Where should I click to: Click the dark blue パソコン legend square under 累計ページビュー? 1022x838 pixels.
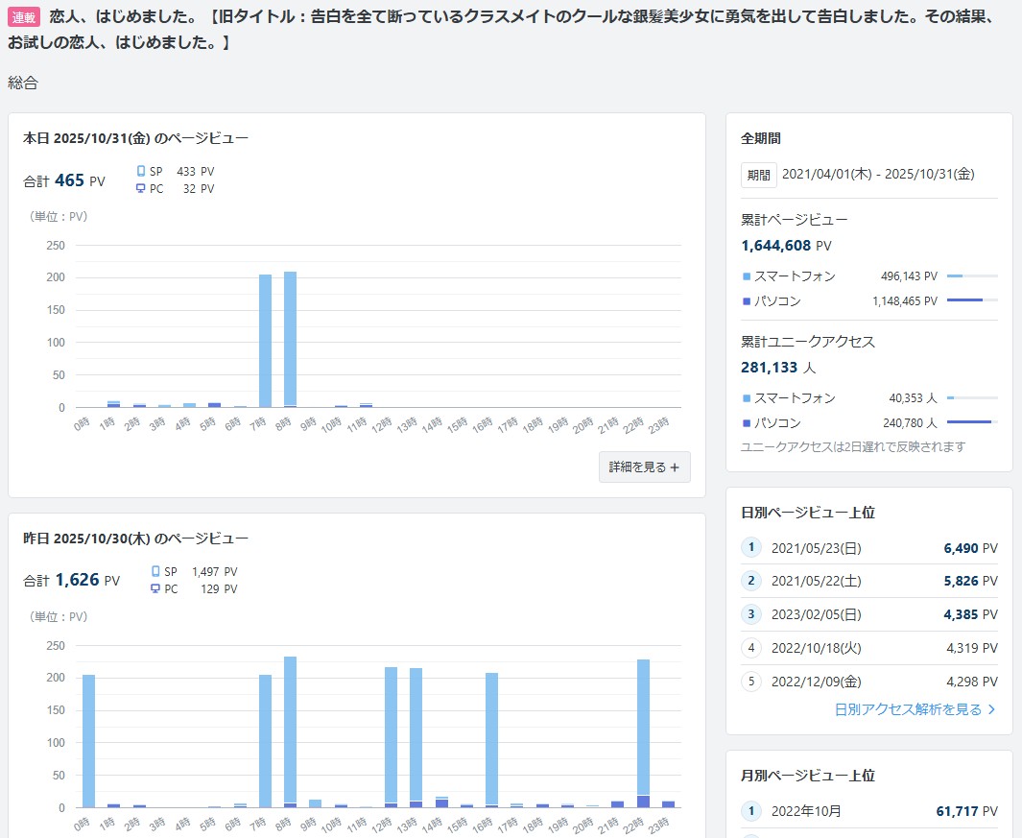[x=747, y=301]
